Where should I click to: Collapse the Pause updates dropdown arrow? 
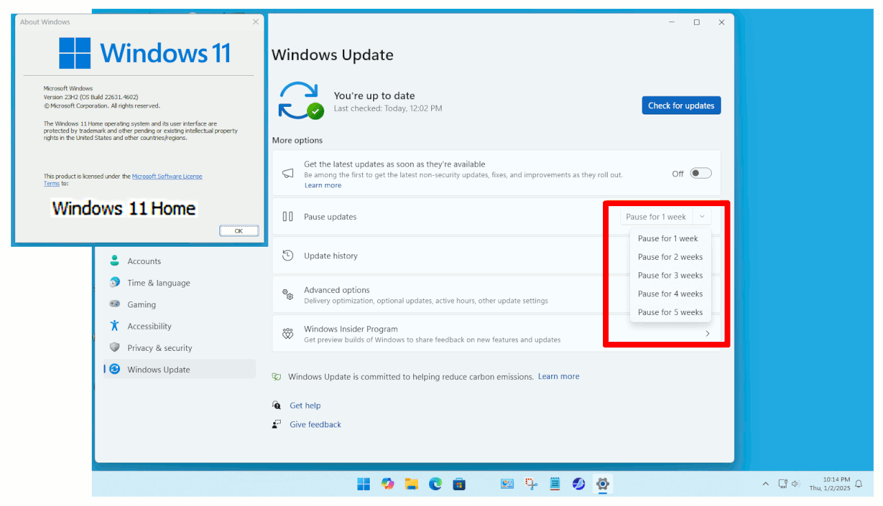[702, 216]
